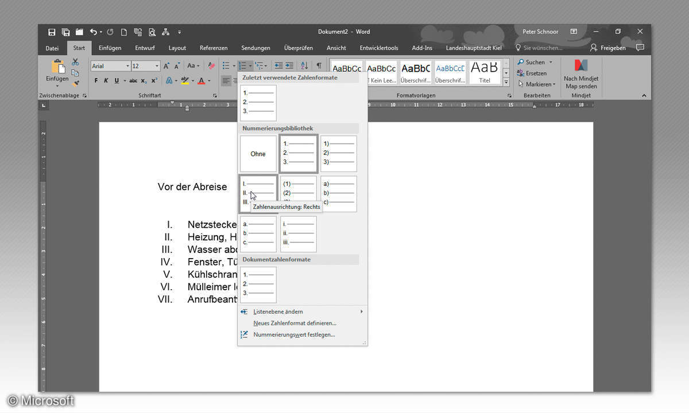Click the Text Effects outlined A icon
Image resolution: width=689 pixels, height=413 pixels.
pyautogui.click(x=169, y=81)
